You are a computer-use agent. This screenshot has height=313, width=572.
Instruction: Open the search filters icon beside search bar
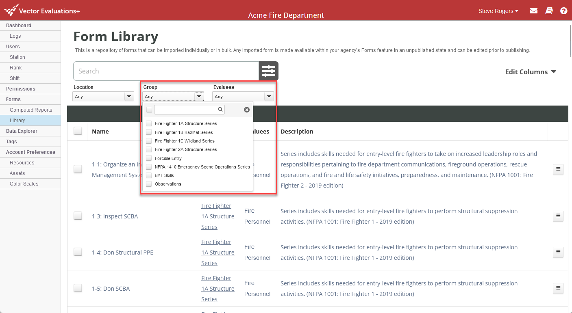click(268, 71)
